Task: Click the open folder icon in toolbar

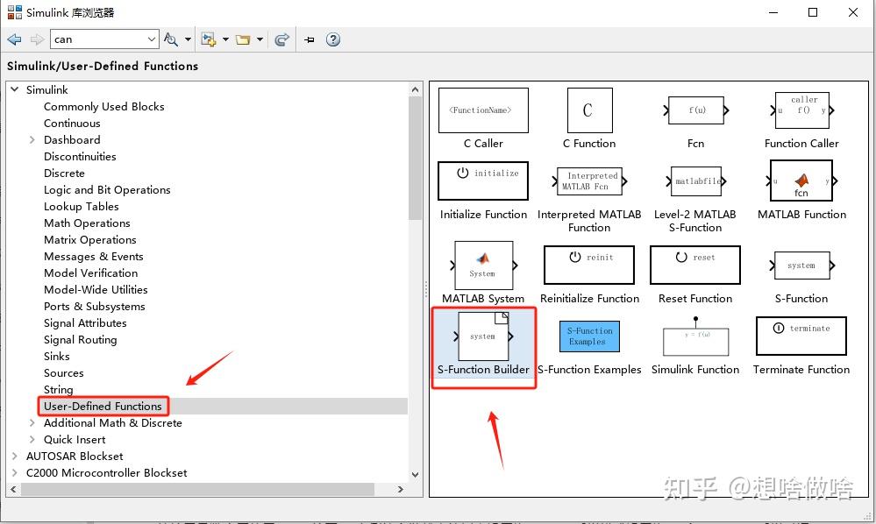Action: coord(243,39)
